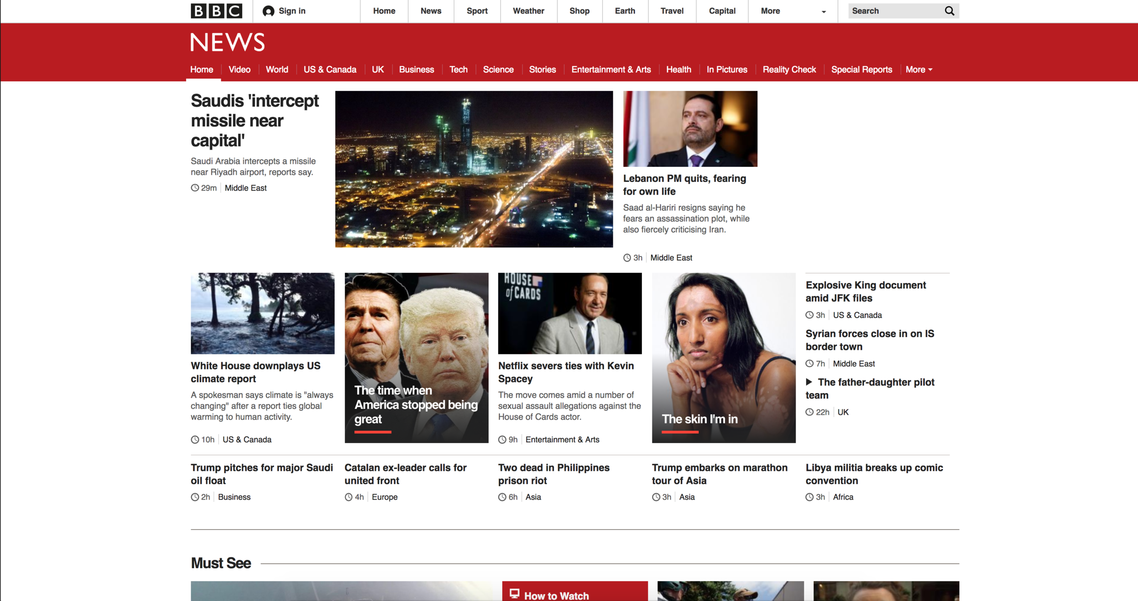Viewport: 1138px width, 601px height.
Task: Click US & Canada tag under JFK files story
Action: coord(857,315)
